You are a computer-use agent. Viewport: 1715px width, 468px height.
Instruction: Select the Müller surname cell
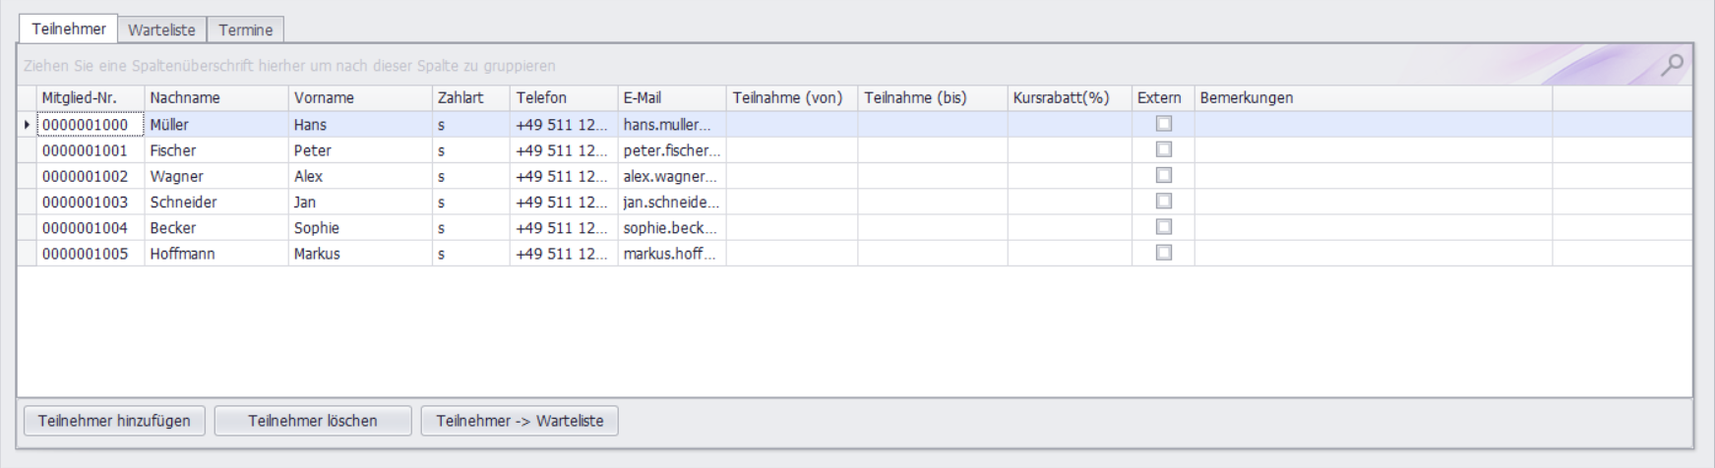pyautogui.click(x=215, y=125)
